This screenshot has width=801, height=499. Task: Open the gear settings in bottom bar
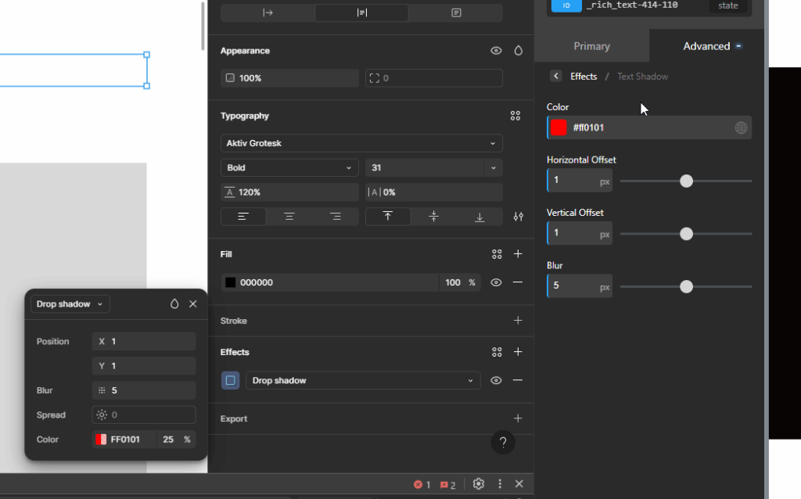pos(479,484)
